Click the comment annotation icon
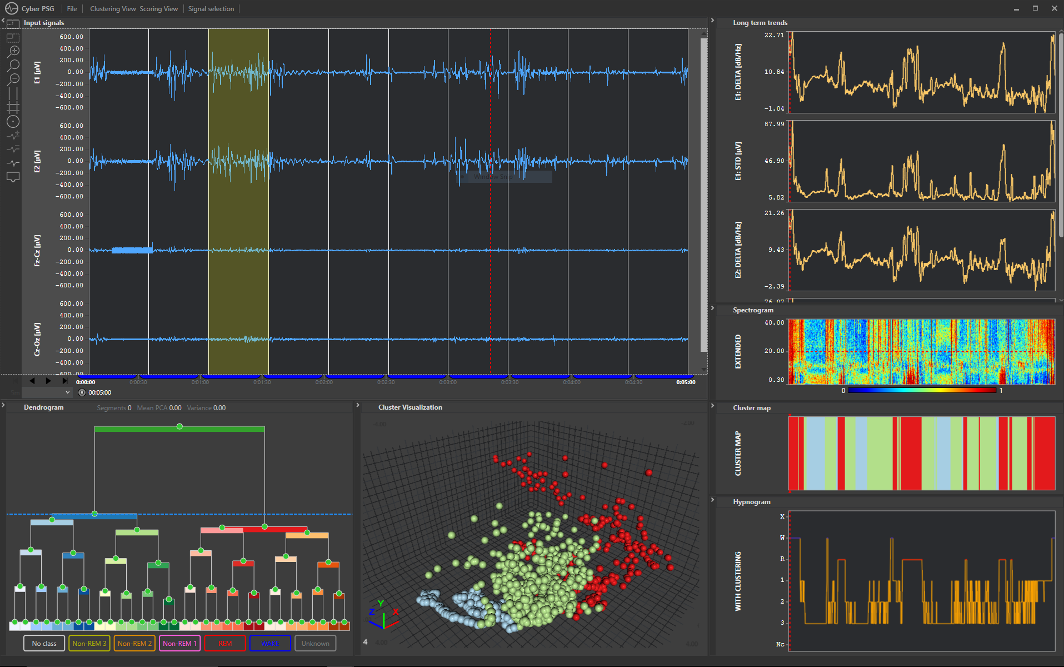Viewport: 1064px width, 667px height. click(x=13, y=177)
